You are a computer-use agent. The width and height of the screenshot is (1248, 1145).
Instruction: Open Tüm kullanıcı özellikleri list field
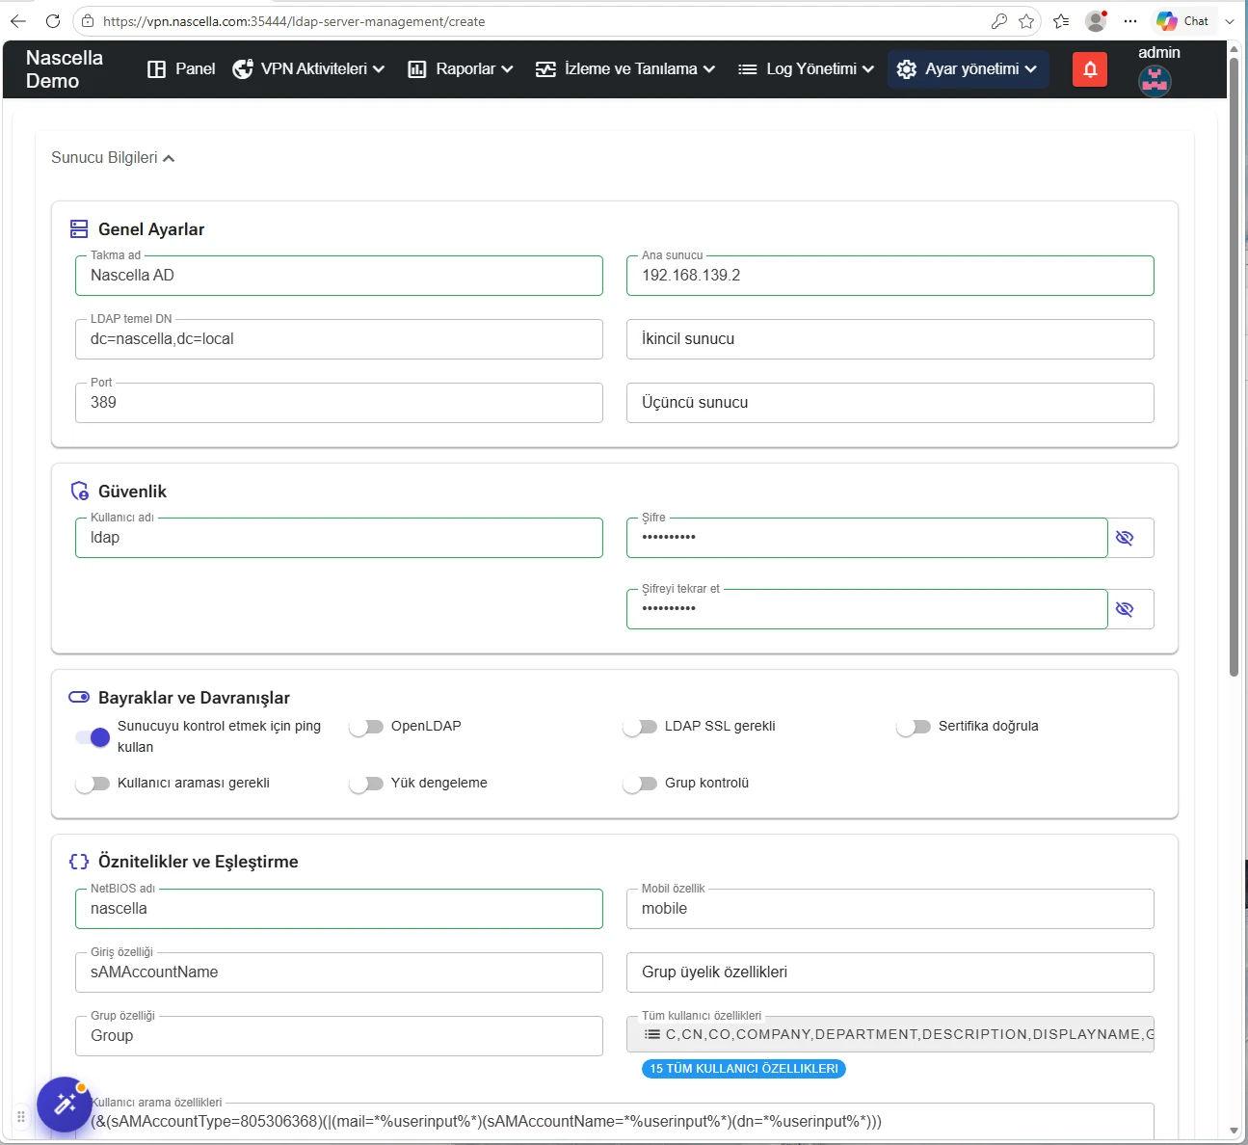tap(890, 1034)
